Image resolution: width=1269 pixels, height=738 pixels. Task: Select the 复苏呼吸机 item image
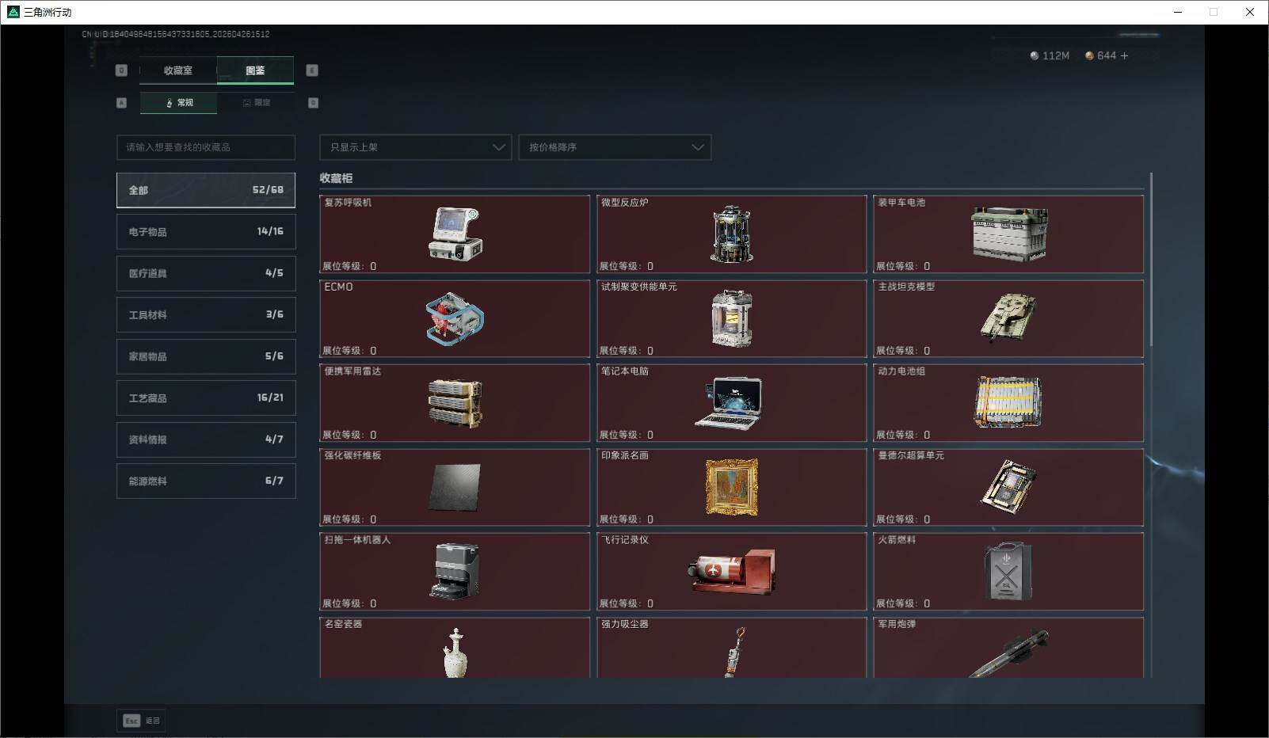(455, 234)
